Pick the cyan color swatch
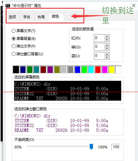The image size is (138, 161). [x=91, y=70]
